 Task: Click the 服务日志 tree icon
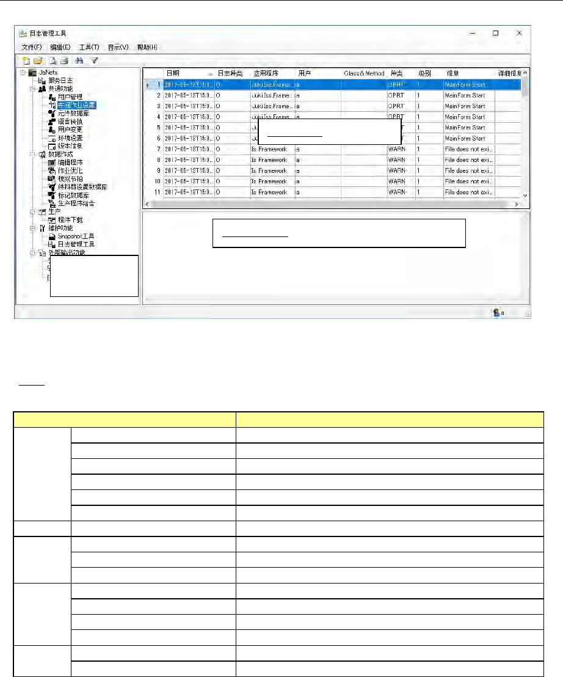click(x=42, y=81)
